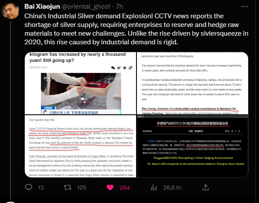Screen dimensions: 259x203
Task: Click the 7h timestamp link
Action: pos(119,7)
